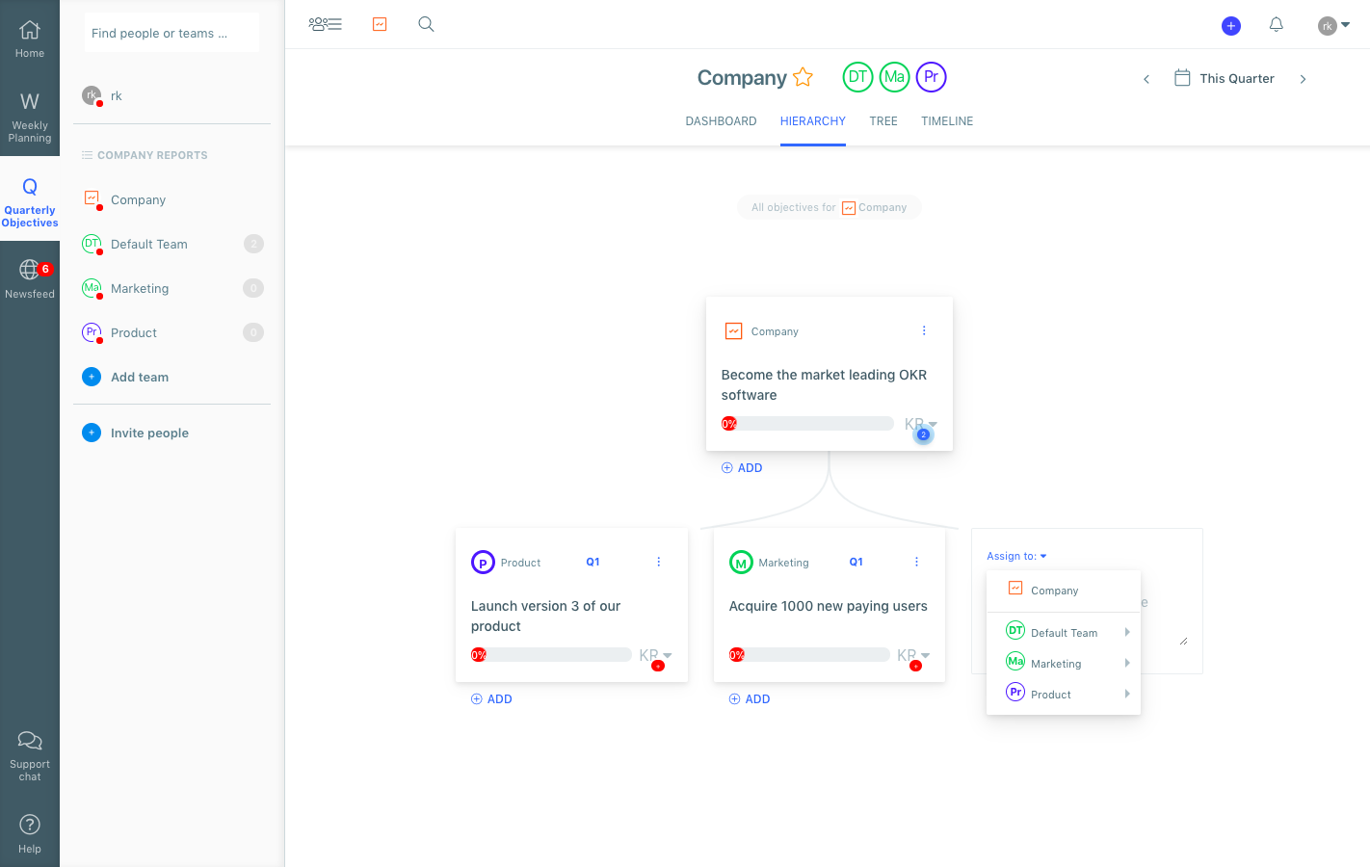
Task: Click the Company objective progress bar
Action: click(x=807, y=424)
